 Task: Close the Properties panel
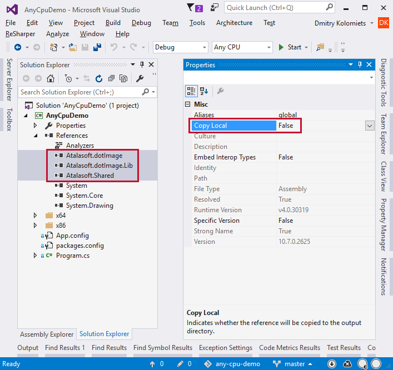pos(369,64)
